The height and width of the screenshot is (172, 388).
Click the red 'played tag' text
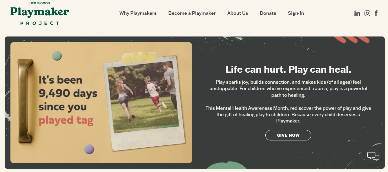tap(66, 120)
